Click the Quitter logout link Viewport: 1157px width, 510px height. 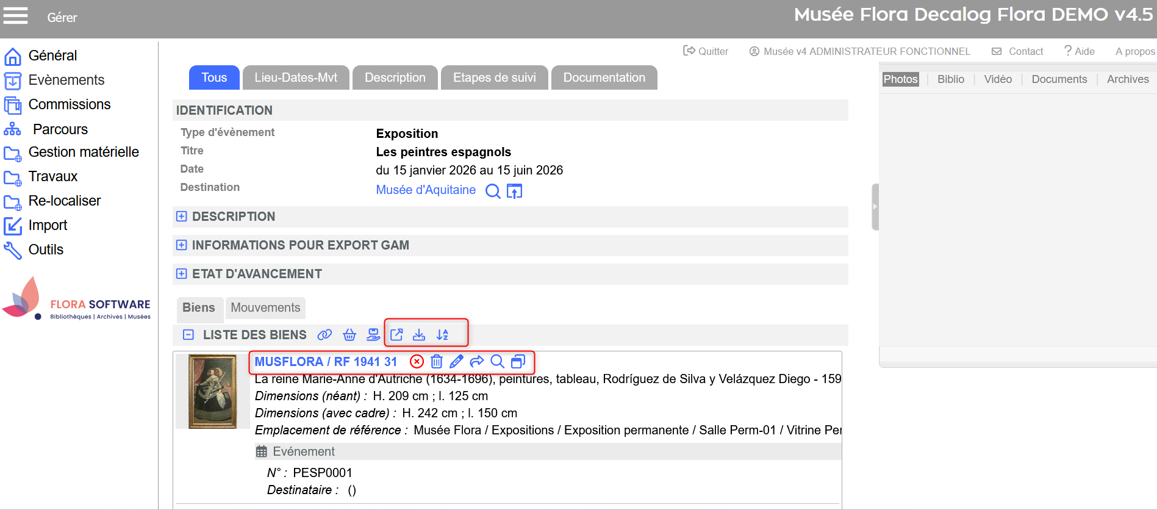point(706,51)
